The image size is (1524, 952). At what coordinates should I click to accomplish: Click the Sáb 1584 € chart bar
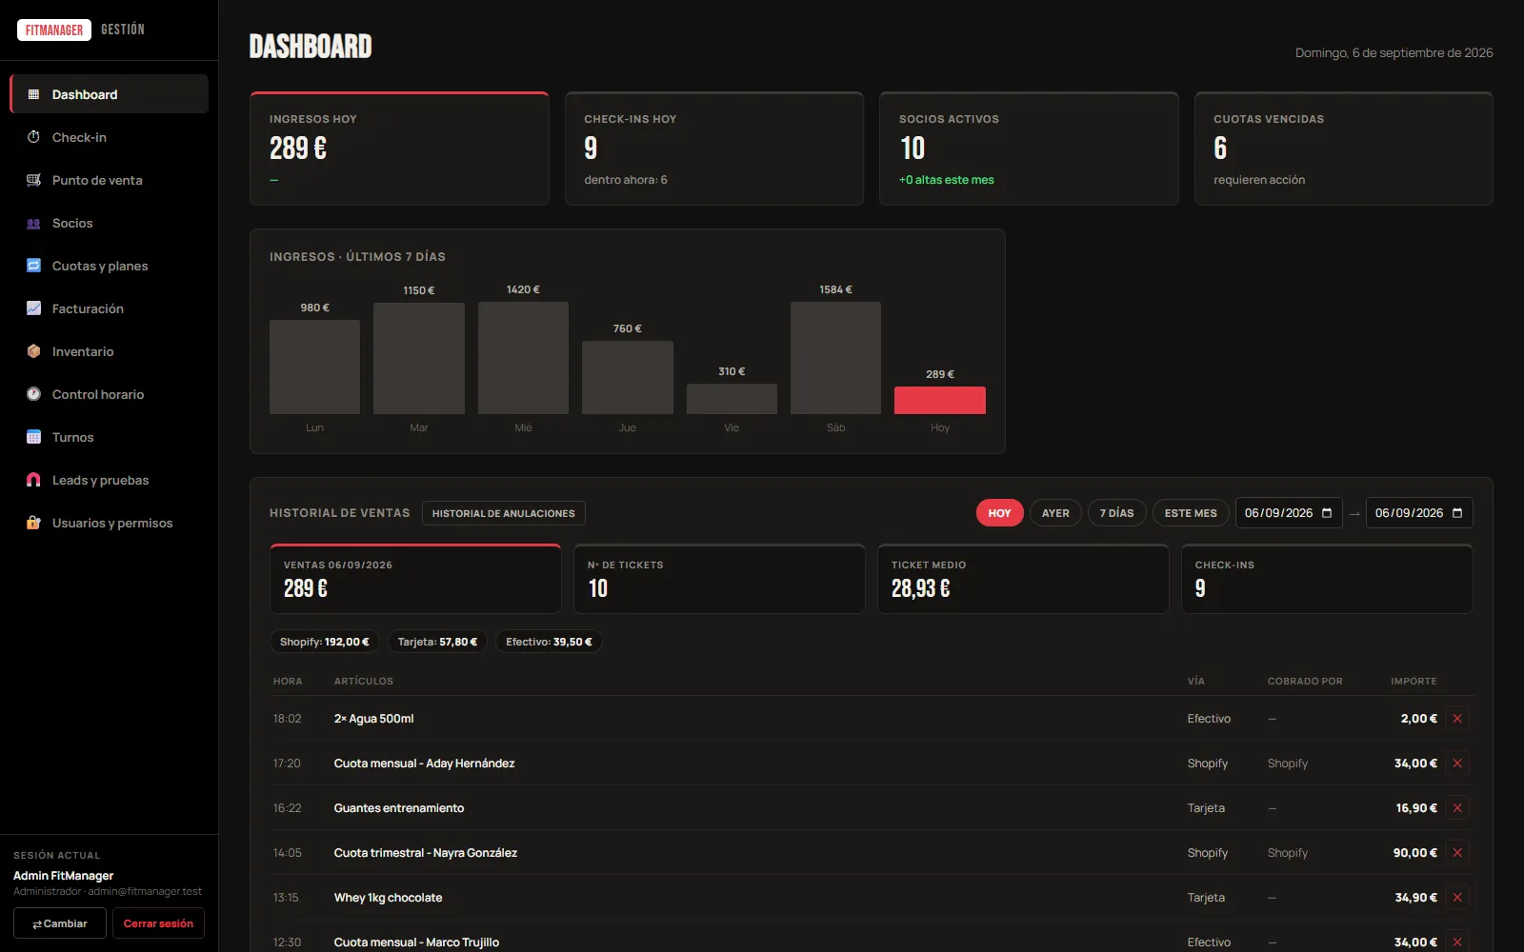click(x=835, y=358)
